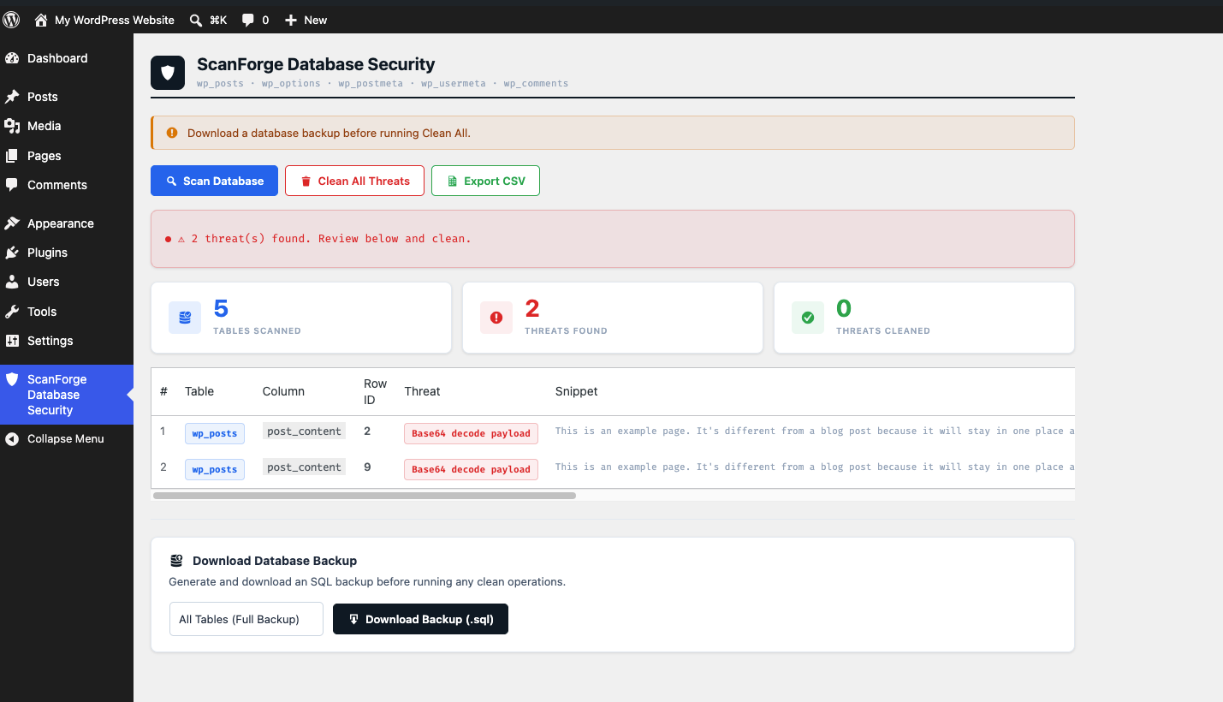The width and height of the screenshot is (1223, 702).
Task: Click the post_content cell in row 1
Action: tap(304, 431)
